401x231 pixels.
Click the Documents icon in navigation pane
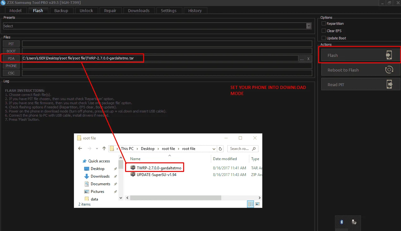[x=87, y=184]
